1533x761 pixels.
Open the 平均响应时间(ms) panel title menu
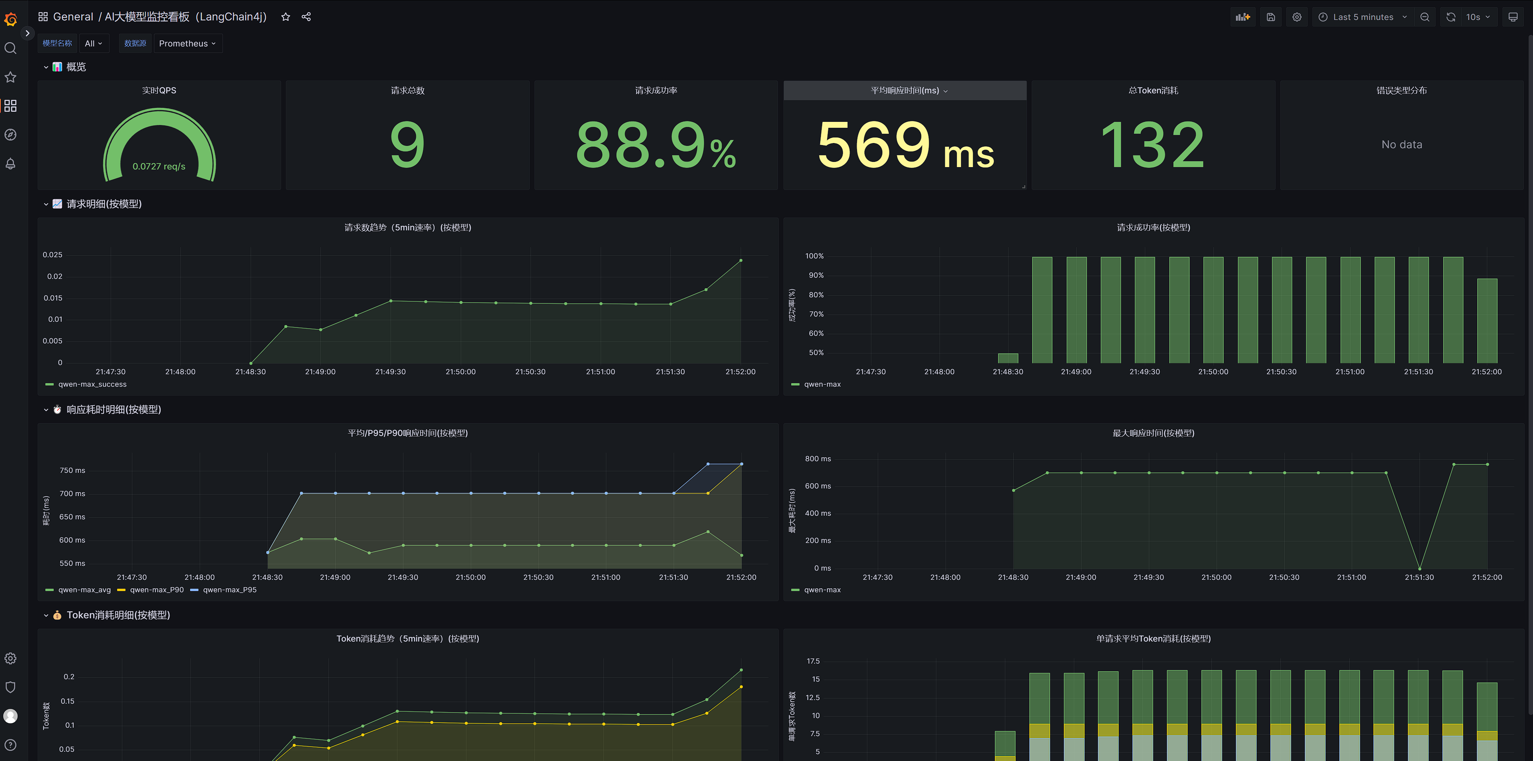905,91
